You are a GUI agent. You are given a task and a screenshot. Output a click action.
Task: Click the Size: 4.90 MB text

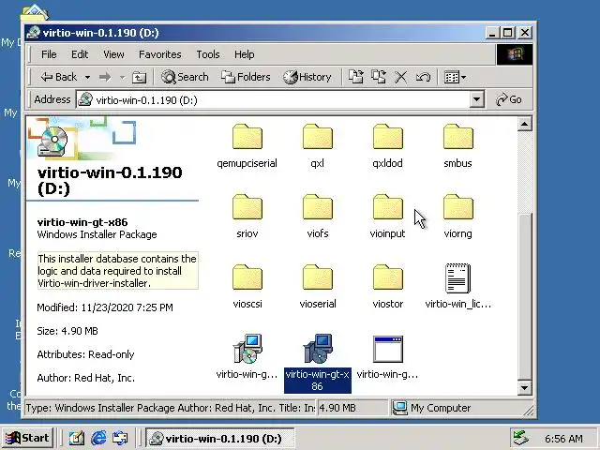point(67,331)
